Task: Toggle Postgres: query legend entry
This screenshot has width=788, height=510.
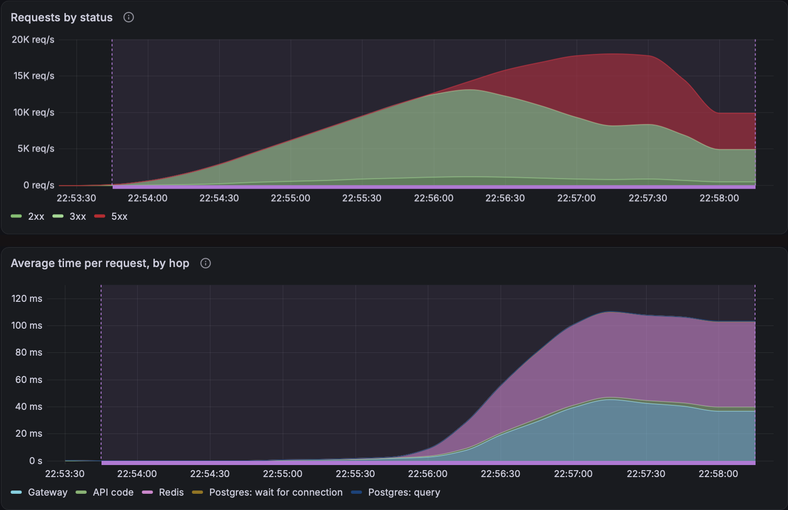Action: (x=396, y=492)
